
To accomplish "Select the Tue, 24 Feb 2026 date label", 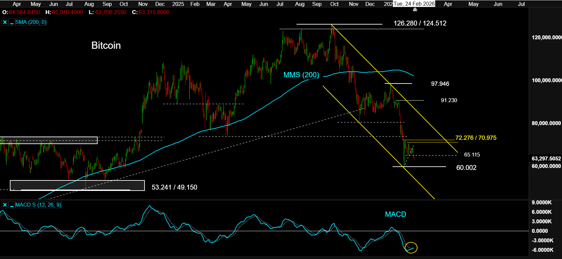I will click(x=414, y=4).
